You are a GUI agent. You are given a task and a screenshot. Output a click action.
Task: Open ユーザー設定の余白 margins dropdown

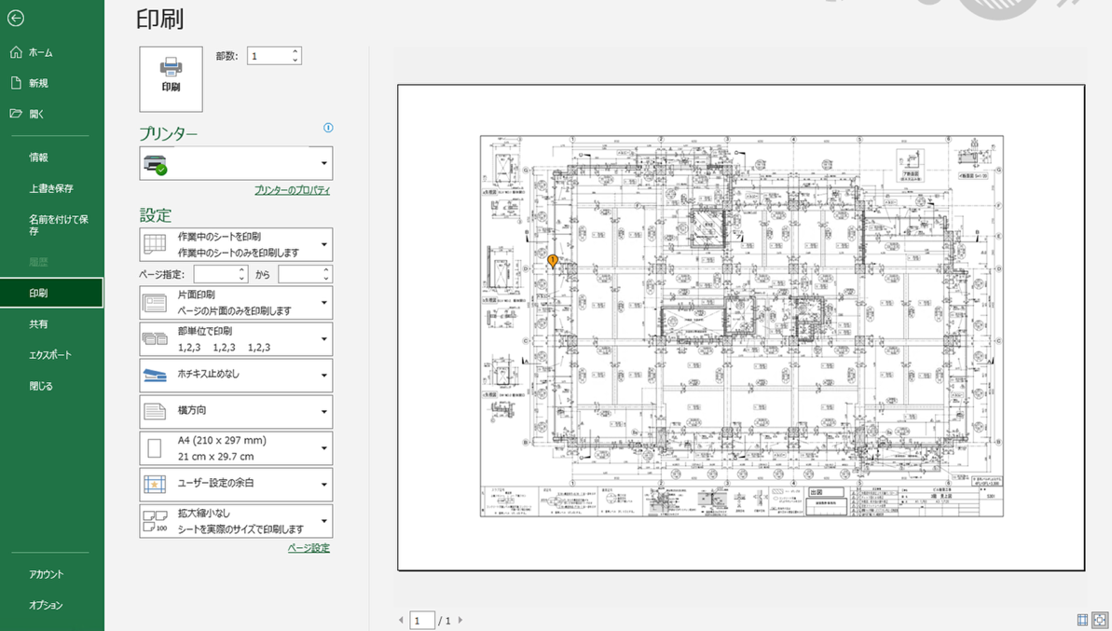point(236,485)
